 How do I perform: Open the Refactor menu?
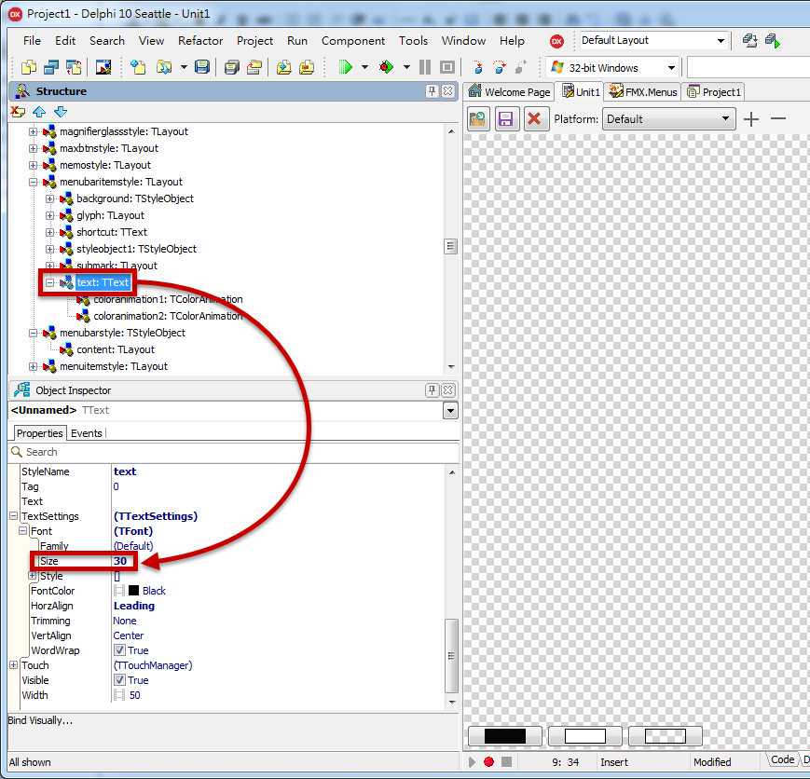200,40
